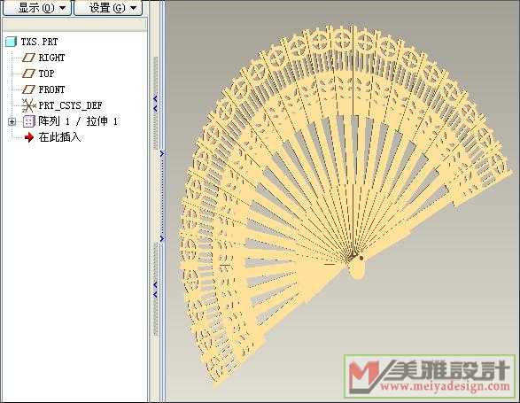Open the 设置(G) dropdown arrow

coord(133,8)
